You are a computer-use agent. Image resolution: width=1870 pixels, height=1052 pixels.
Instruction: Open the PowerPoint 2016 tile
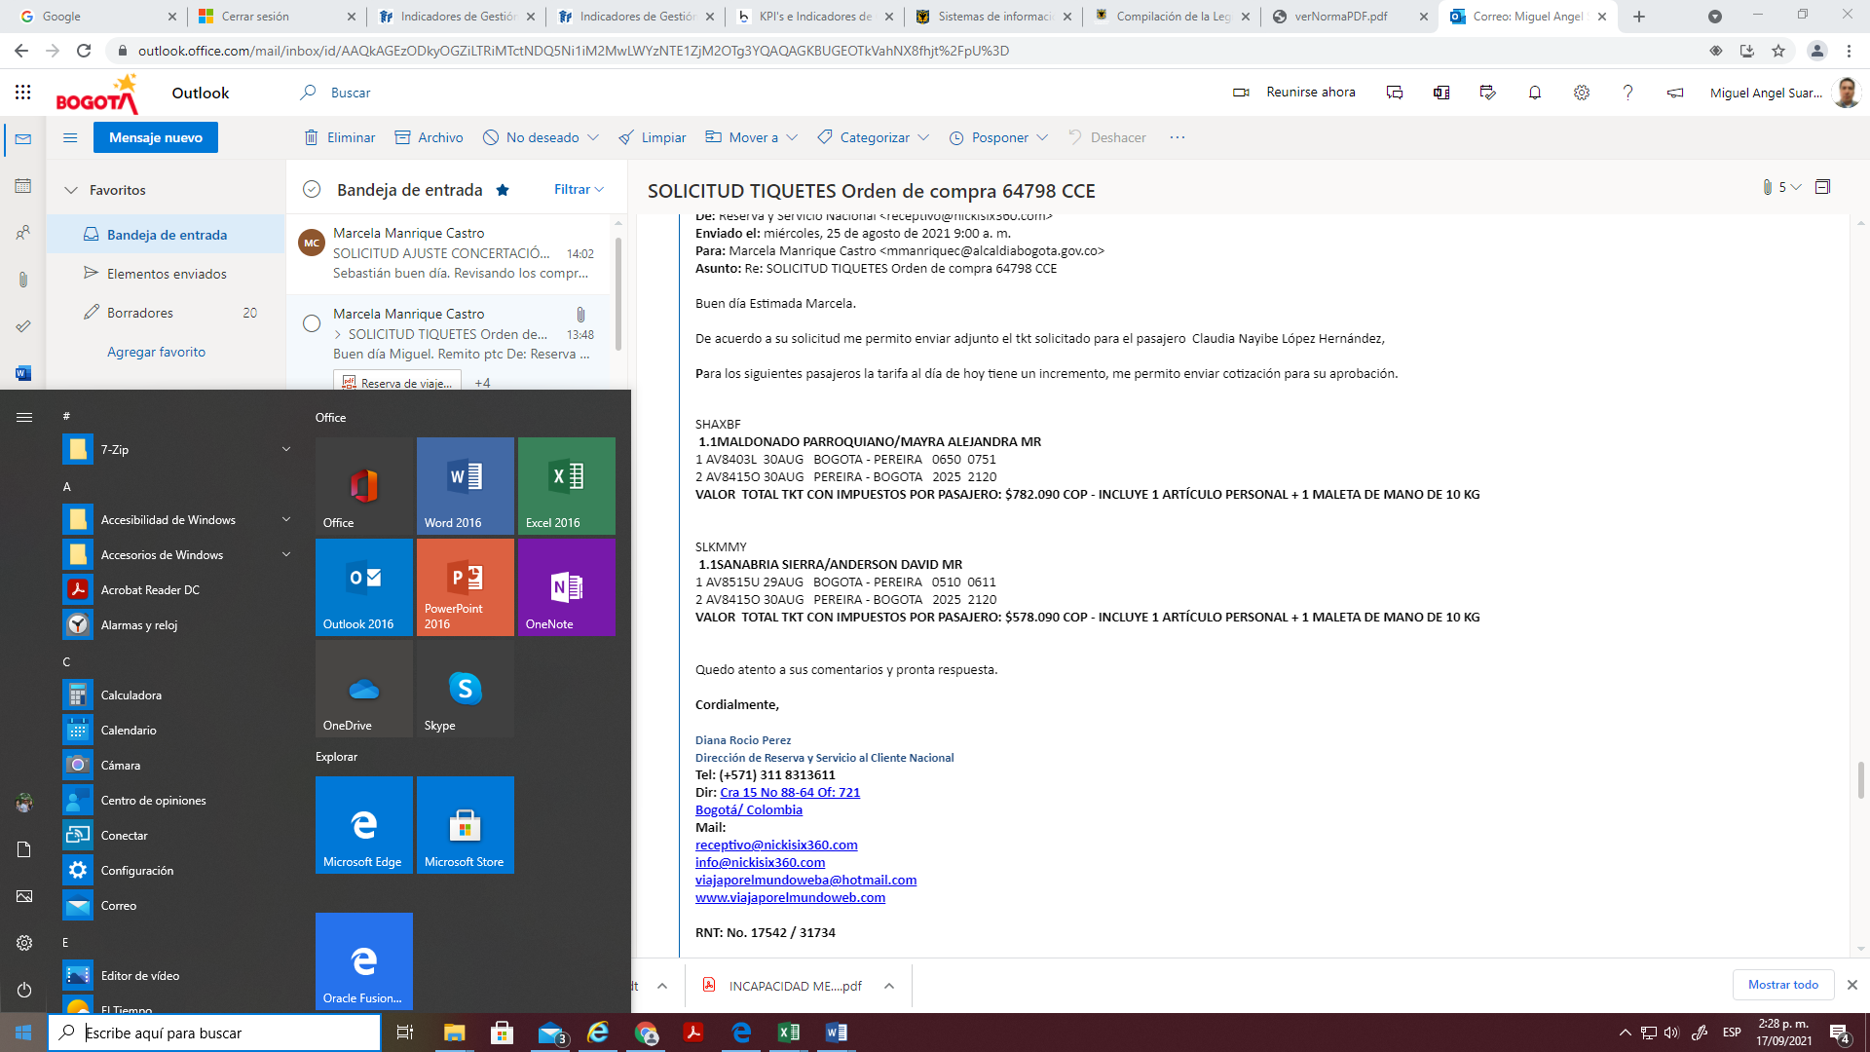pos(465,586)
